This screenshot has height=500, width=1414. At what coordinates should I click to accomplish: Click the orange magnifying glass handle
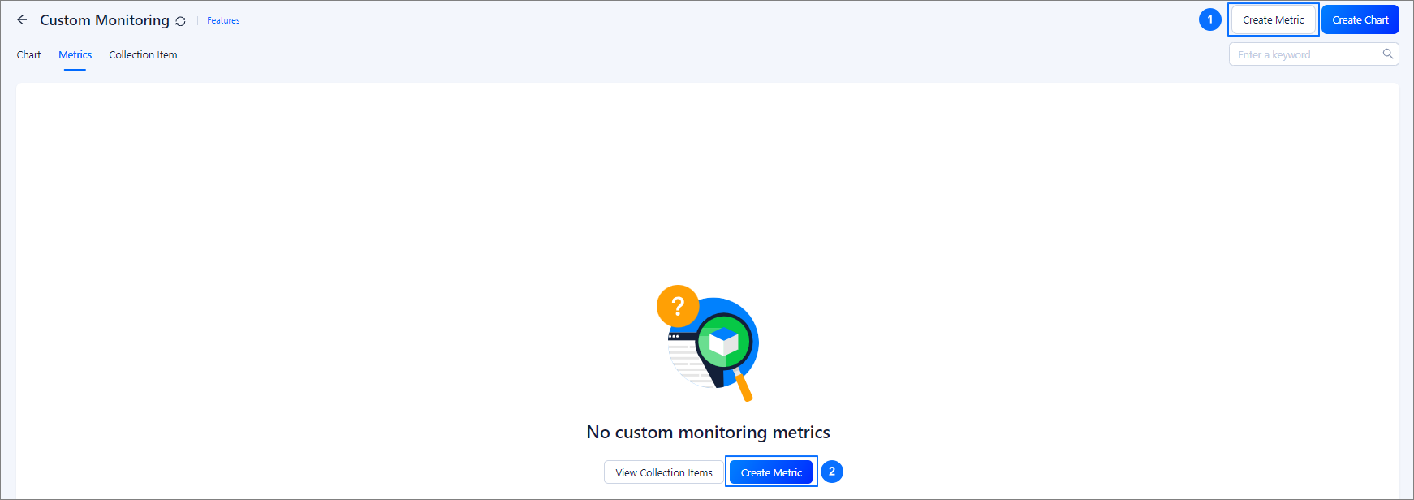744,387
